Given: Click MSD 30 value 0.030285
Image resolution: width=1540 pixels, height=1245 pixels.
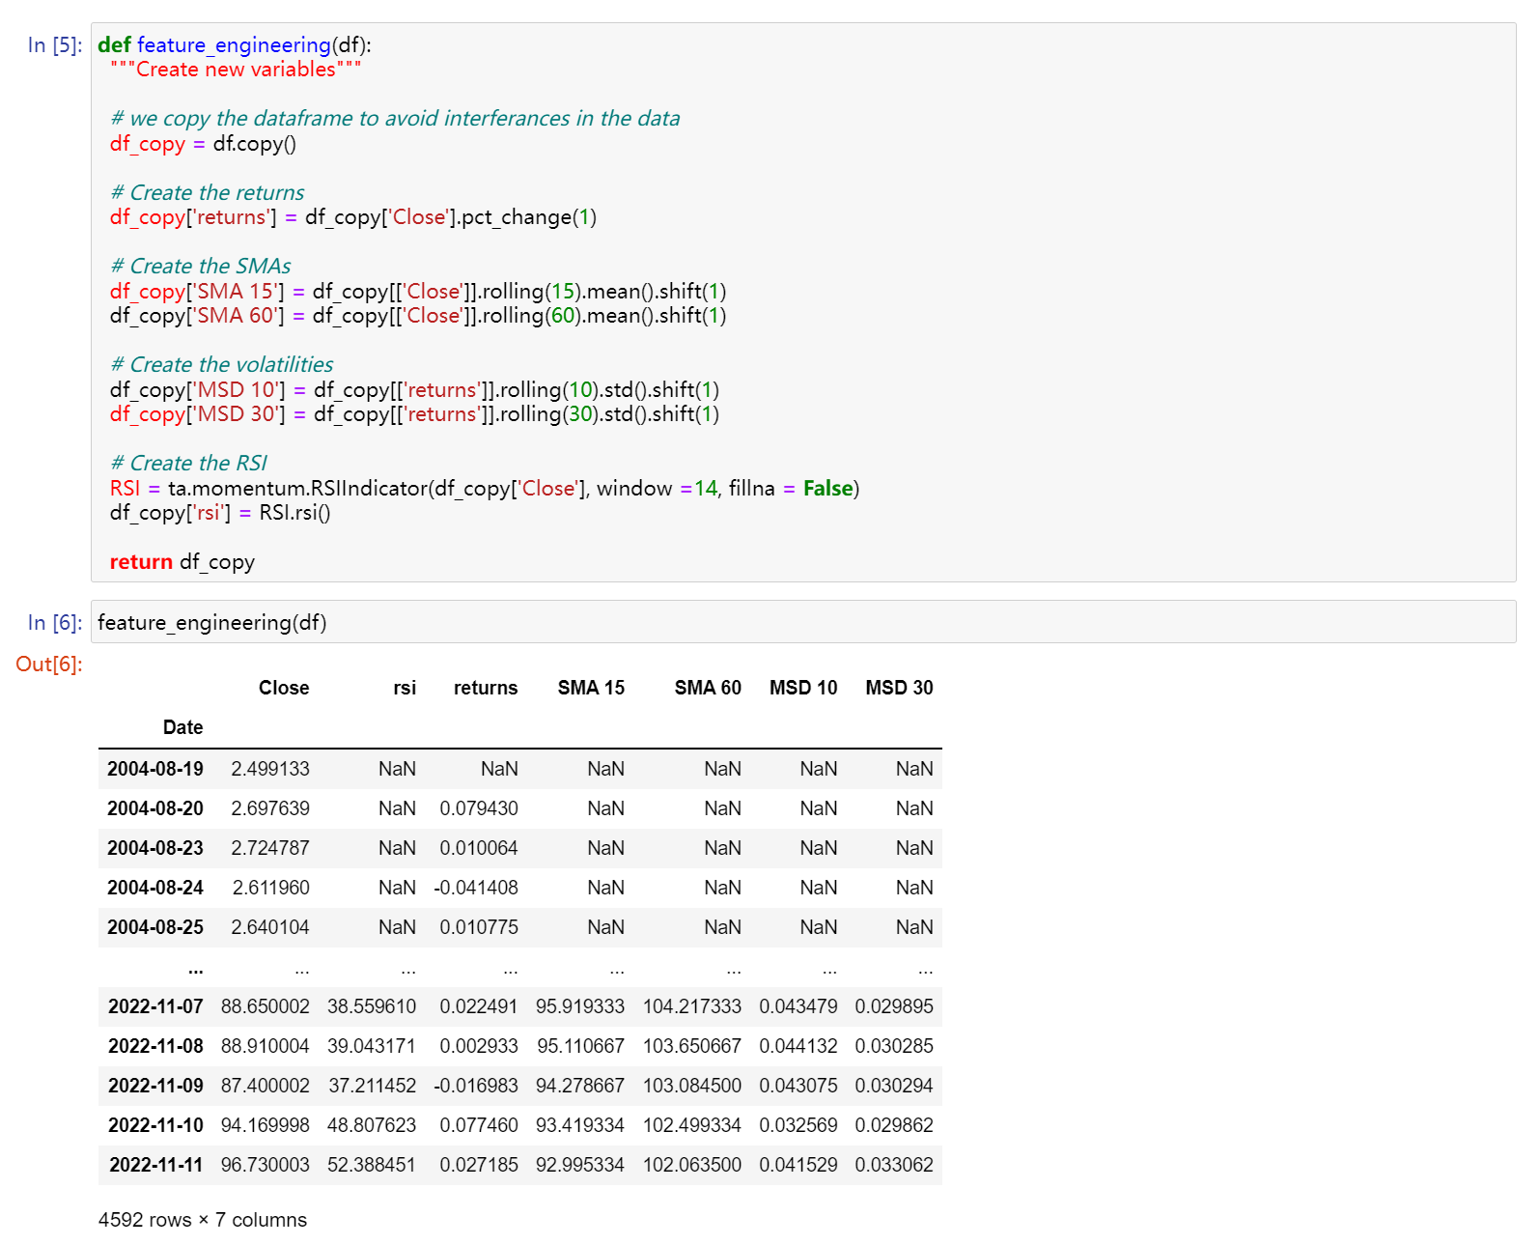Looking at the screenshot, I should (894, 1046).
